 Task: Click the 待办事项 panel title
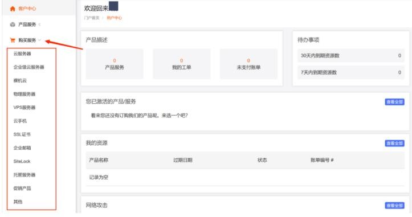308,40
